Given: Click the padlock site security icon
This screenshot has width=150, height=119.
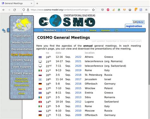Looking at the screenshot, I should [x=28, y=10].
